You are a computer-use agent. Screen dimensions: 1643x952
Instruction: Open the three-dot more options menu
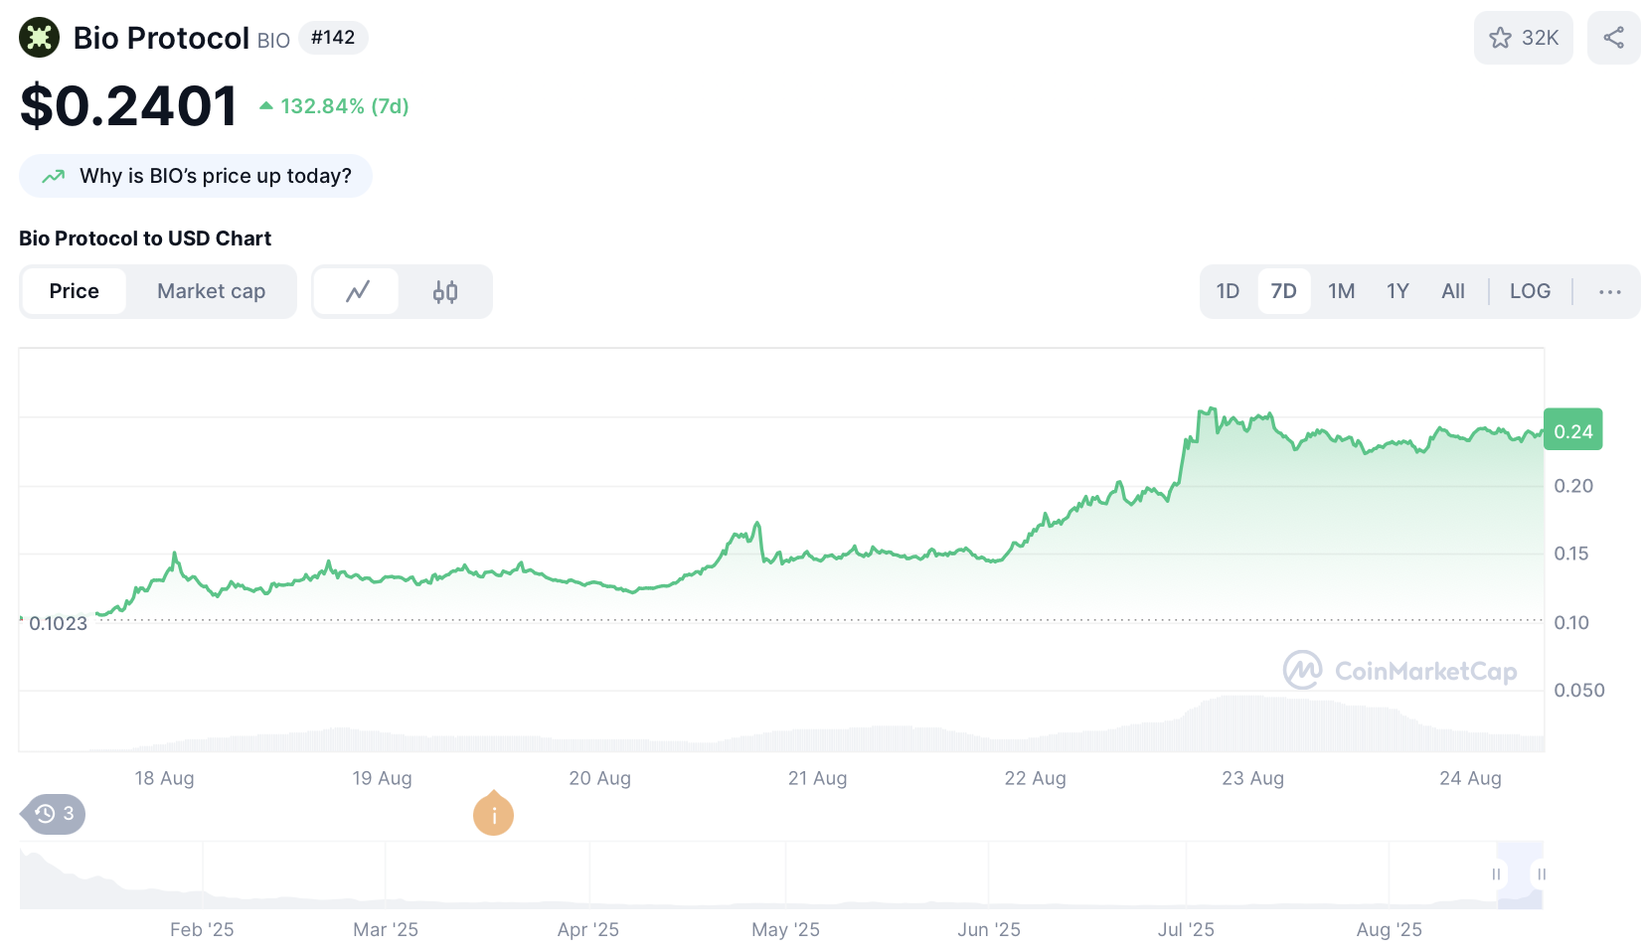pyautogui.click(x=1609, y=291)
